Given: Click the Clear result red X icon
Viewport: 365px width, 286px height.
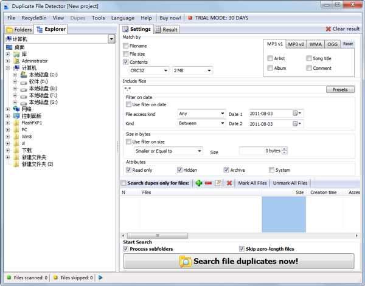Looking at the screenshot, I should 329,29.
